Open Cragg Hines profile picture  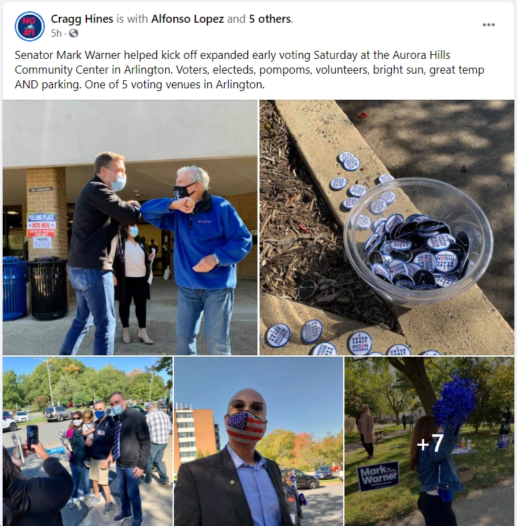(x=29, y=26)
